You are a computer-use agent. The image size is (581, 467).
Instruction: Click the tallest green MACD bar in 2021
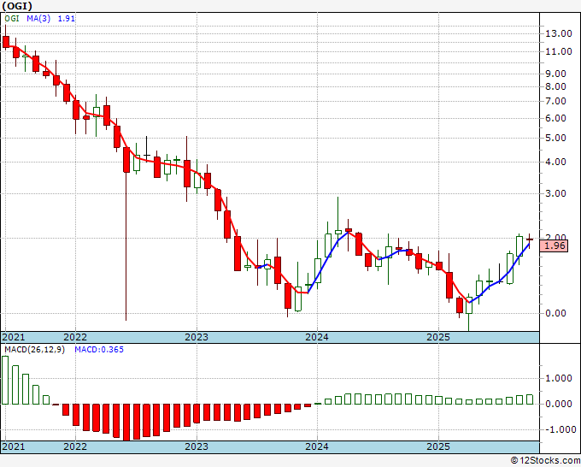point(5,380)
